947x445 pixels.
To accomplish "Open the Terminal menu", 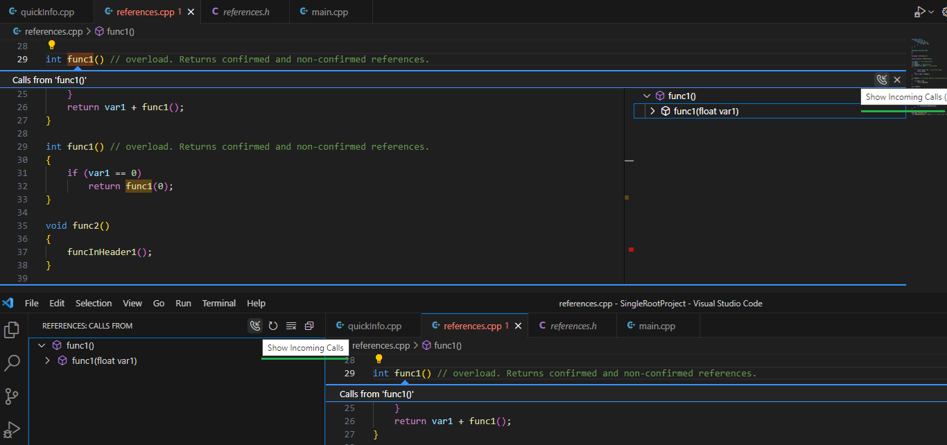I will 219,303.
